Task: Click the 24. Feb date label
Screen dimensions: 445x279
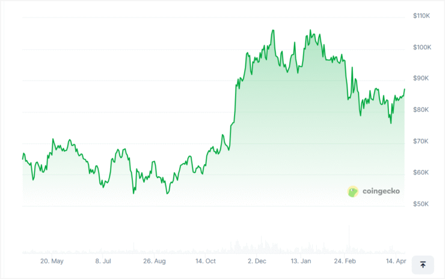Action: click(345, 262)
